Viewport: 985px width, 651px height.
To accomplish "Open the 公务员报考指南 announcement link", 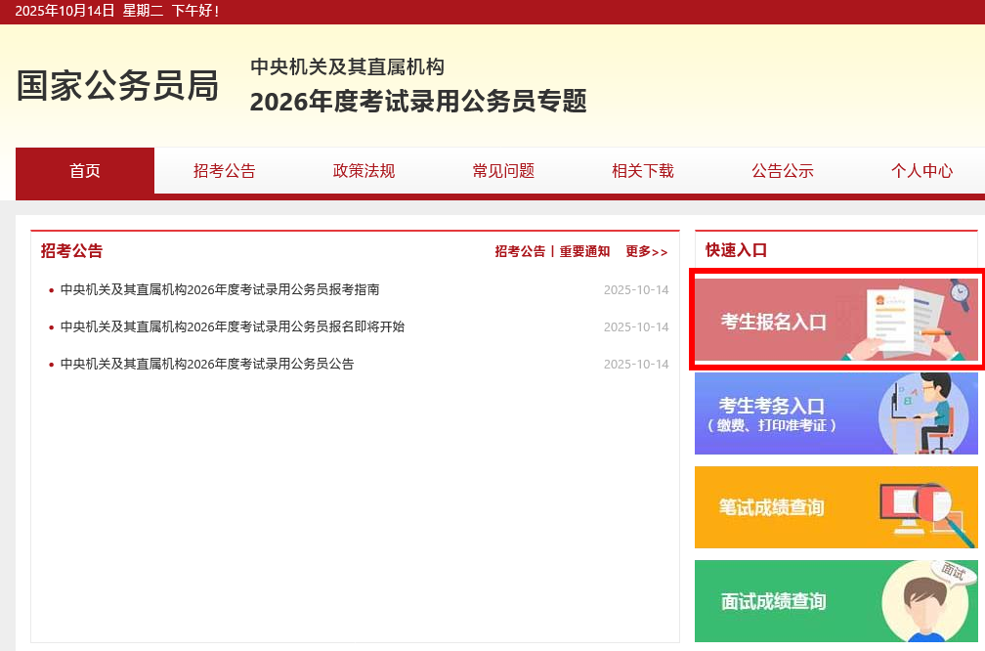I will coord(220,289).
